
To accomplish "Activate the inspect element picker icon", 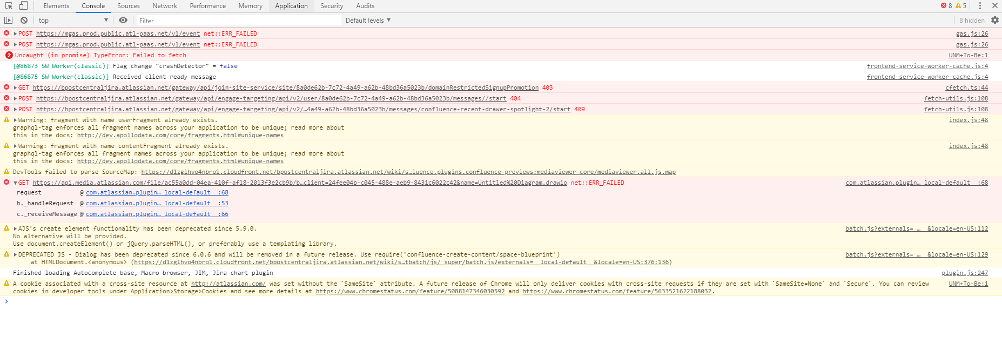I will (9, 6).
